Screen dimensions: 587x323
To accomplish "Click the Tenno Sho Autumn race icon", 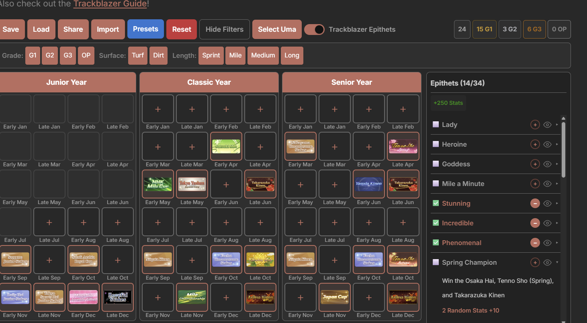I will (x=403, y=260).
